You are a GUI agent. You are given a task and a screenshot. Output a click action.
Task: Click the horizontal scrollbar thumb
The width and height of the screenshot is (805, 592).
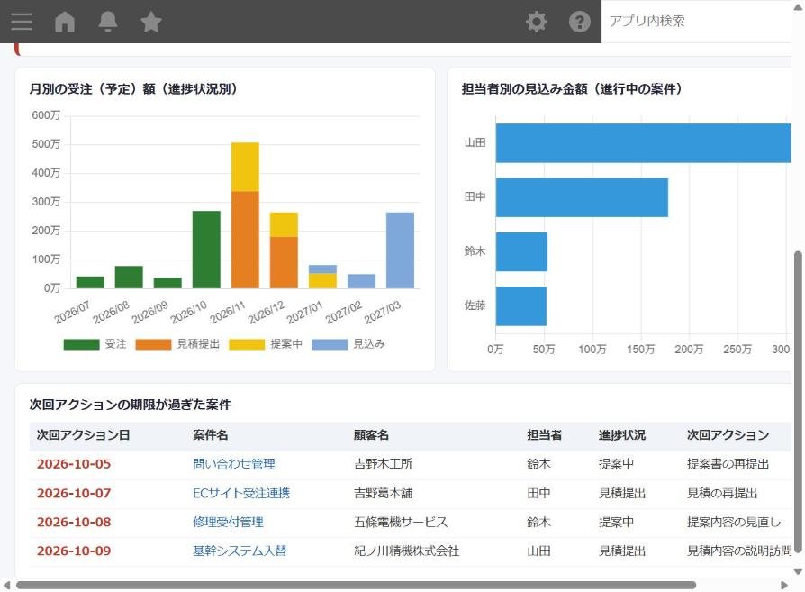point(356,586)
